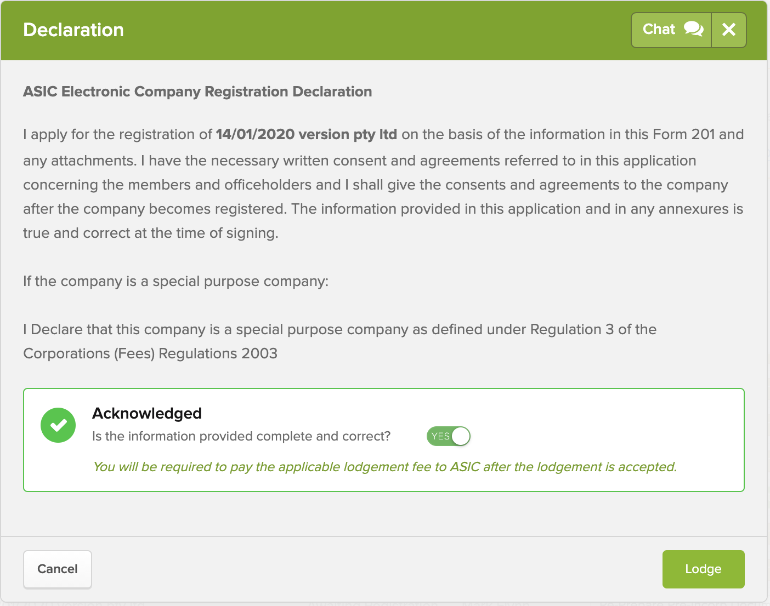Click the italic green ASIC lodgement fee notice
Screen dimensions: 770x606
tap(385, 467)
